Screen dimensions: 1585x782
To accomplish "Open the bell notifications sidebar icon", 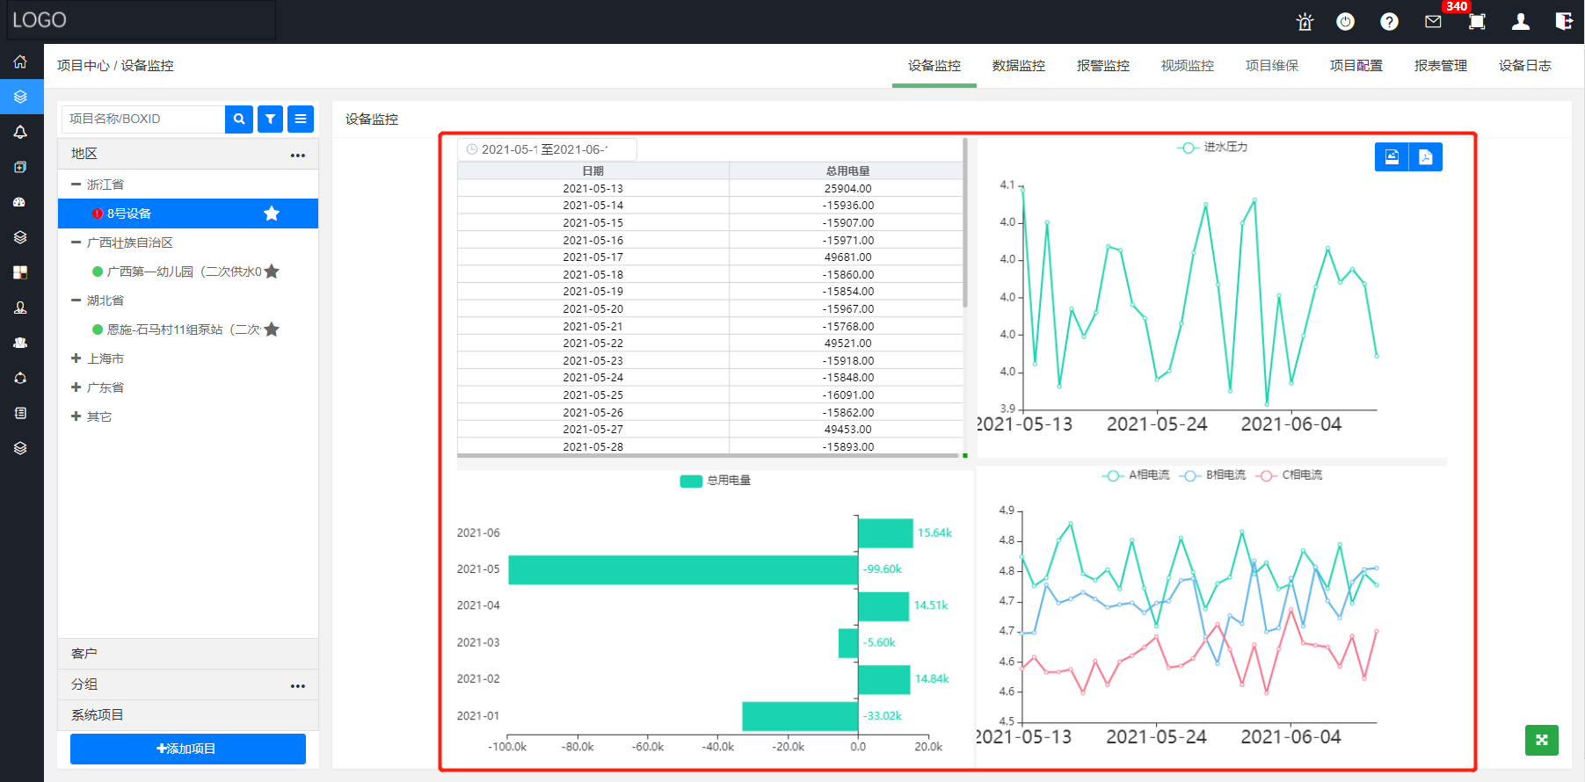I will click(20, 132).
